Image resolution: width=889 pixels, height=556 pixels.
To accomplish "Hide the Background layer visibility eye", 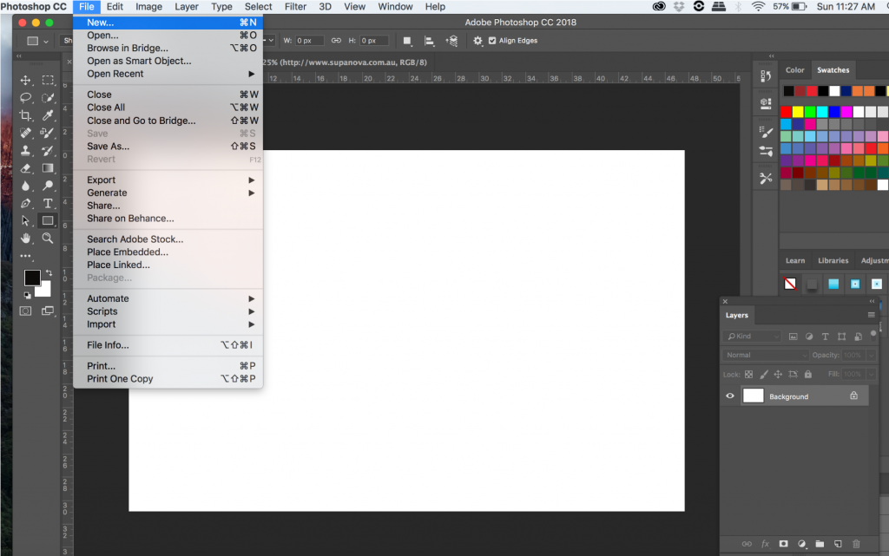I will point(730,396).
